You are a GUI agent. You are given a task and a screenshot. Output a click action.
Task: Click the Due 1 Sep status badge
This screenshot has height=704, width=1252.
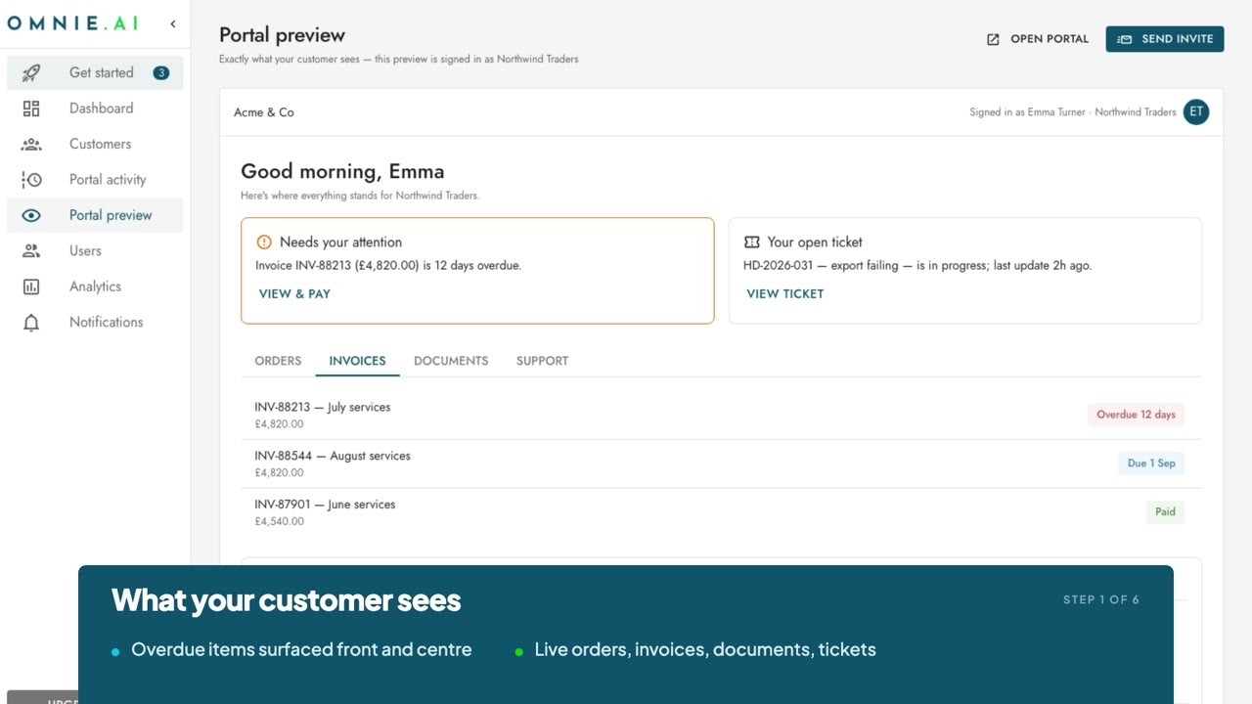coord(1151,463)
